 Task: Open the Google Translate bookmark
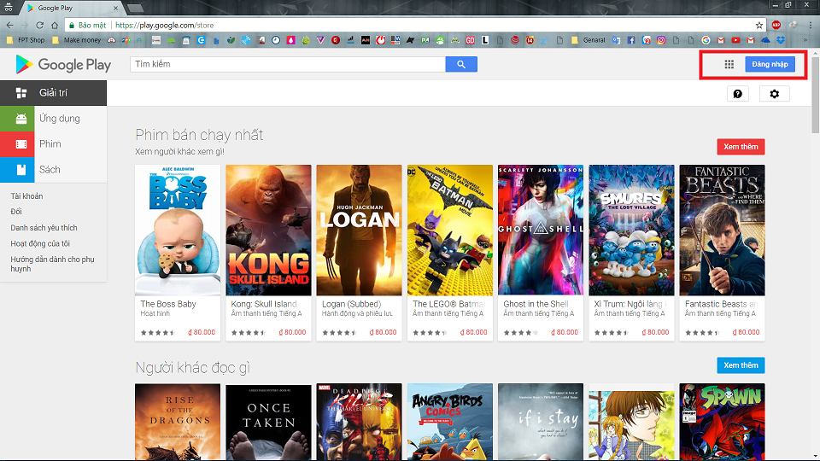coord(617,40)
